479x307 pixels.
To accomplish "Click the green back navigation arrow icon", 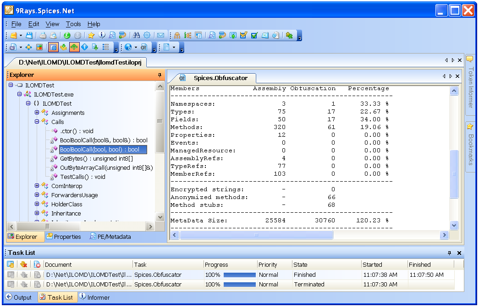I will pyautogui.click(x=67, y=35).
